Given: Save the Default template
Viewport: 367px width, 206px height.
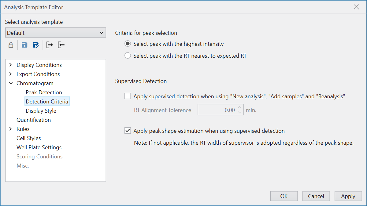Looking at the screenshot, I should click(x=24, y=45).
